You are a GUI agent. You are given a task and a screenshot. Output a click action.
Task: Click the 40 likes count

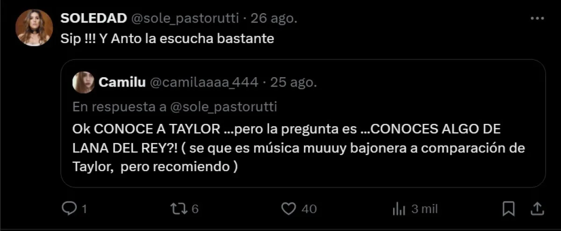[x=309, y=209]
